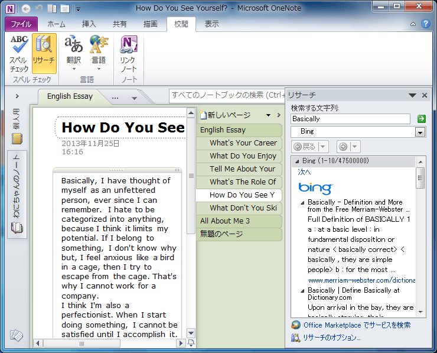Click the bing logo in results
The height and width of the screenshot is (353, 437).
pyautogui.click(x=315, y=188)
